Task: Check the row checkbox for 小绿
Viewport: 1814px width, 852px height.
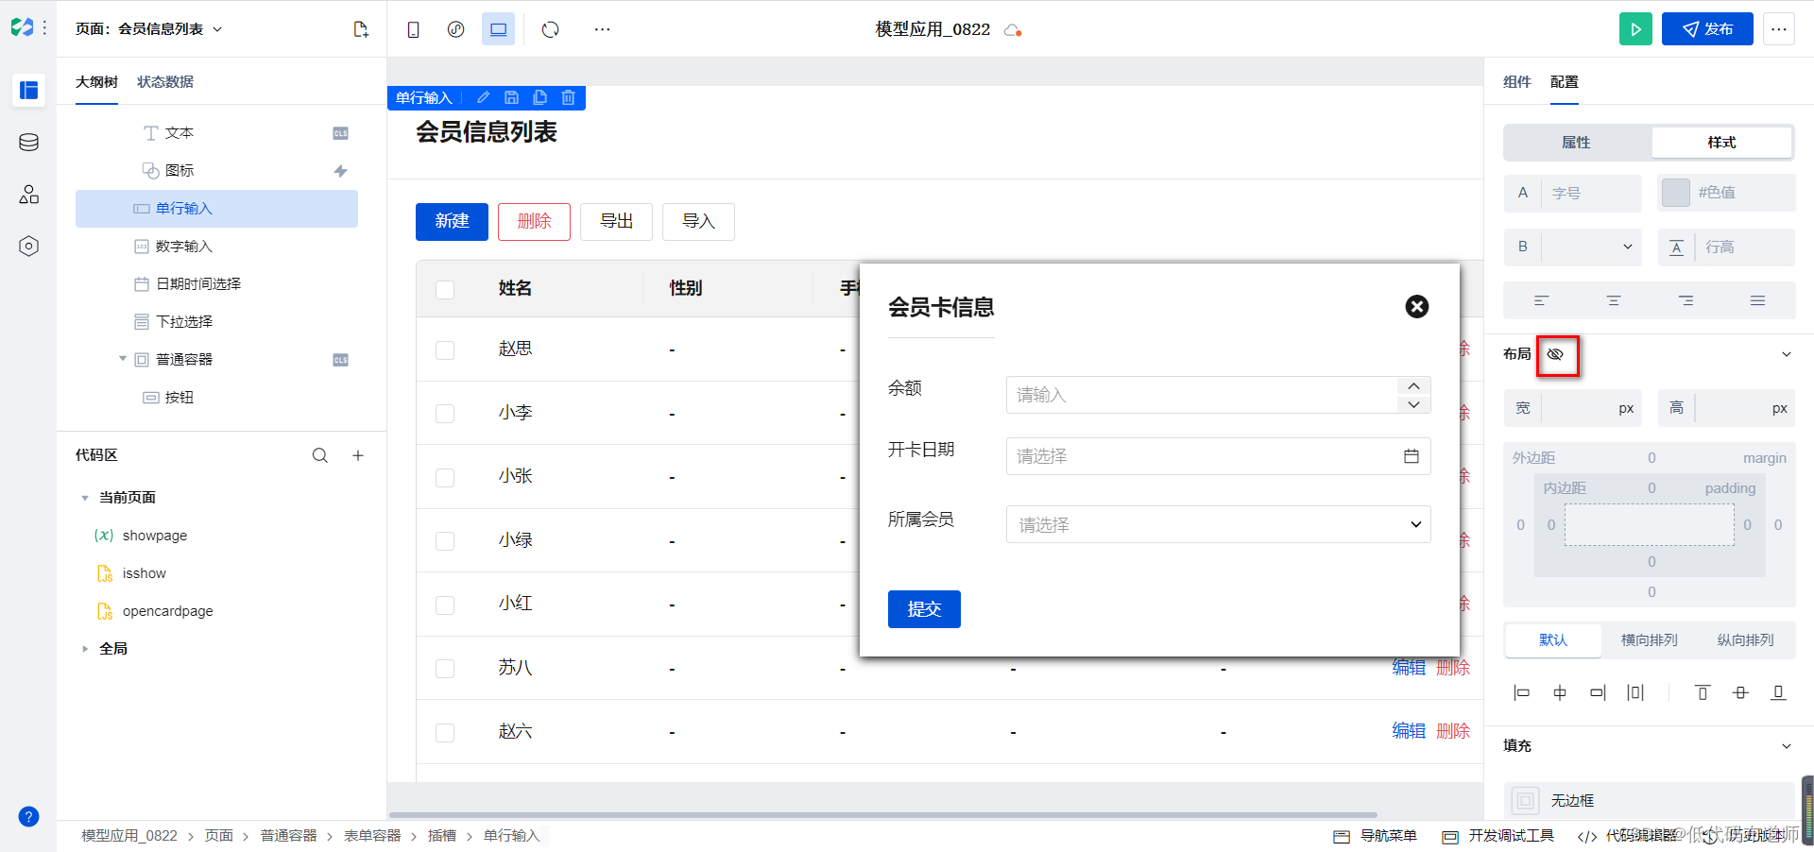Action: (445, 541)
